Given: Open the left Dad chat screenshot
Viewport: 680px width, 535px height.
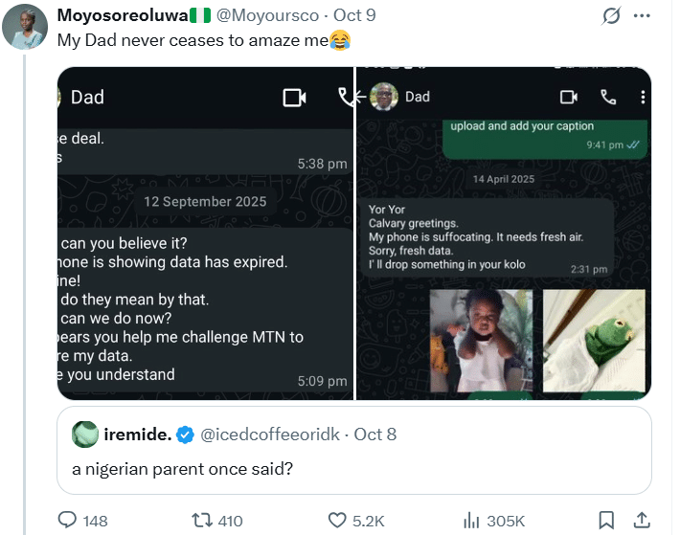Looking at the screenshot, I should [204, 234].
